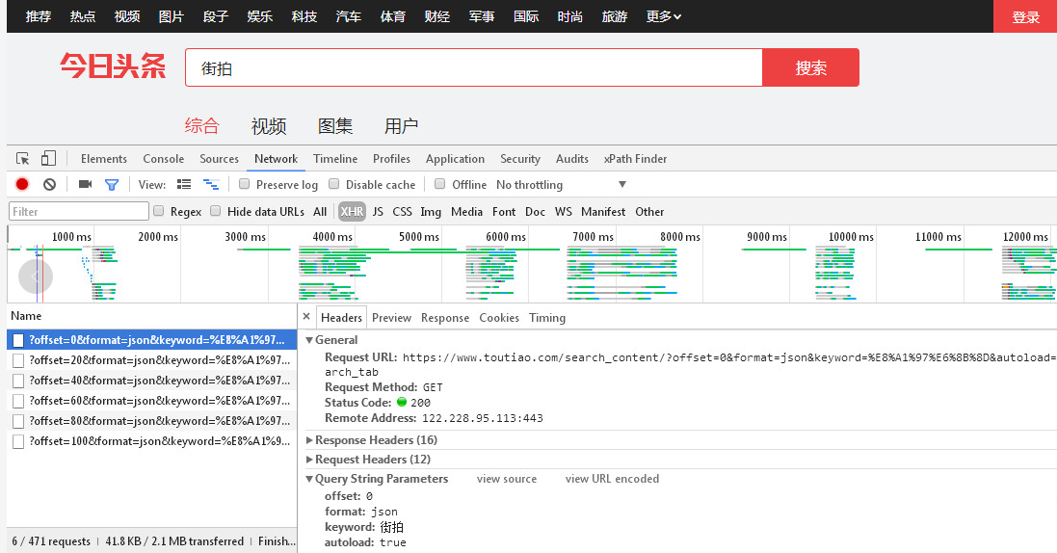Click the 4000 ms mark on overview timeline
The image size is (1057, 553).
coord(332,237)
